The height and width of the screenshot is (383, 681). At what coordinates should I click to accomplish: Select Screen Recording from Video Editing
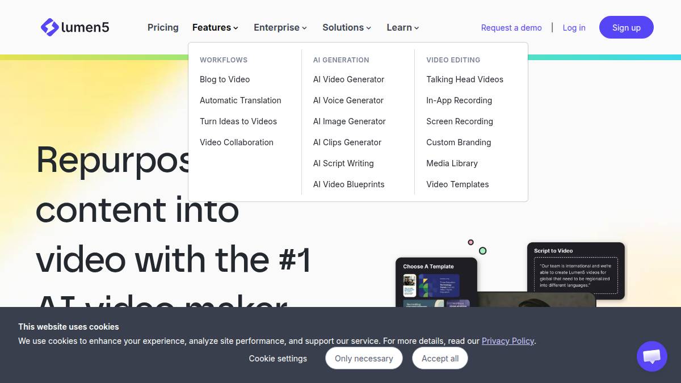[460, 121]
